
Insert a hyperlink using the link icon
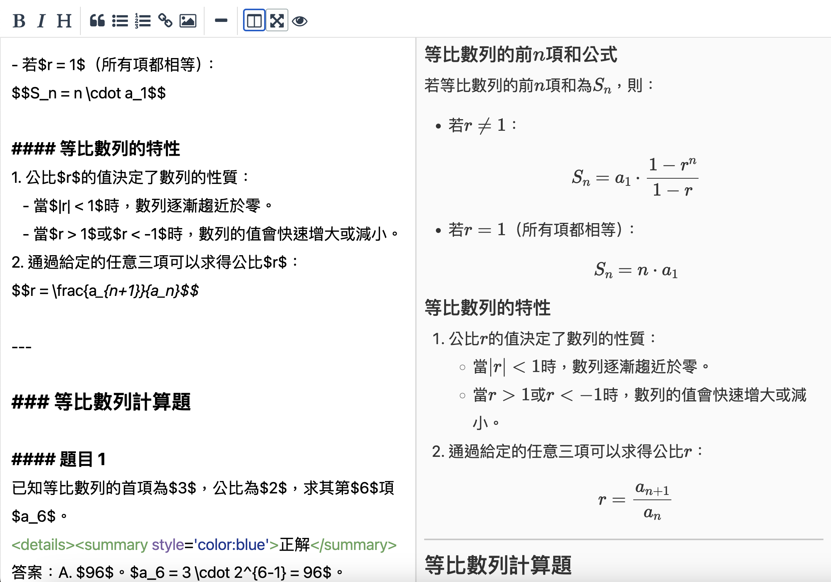tap(165, 21)
